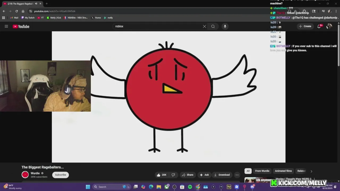Image resolution: width=340 pixels, height=191 pixels.
Task: Open the Windows Start button
Action: [88, 187]
